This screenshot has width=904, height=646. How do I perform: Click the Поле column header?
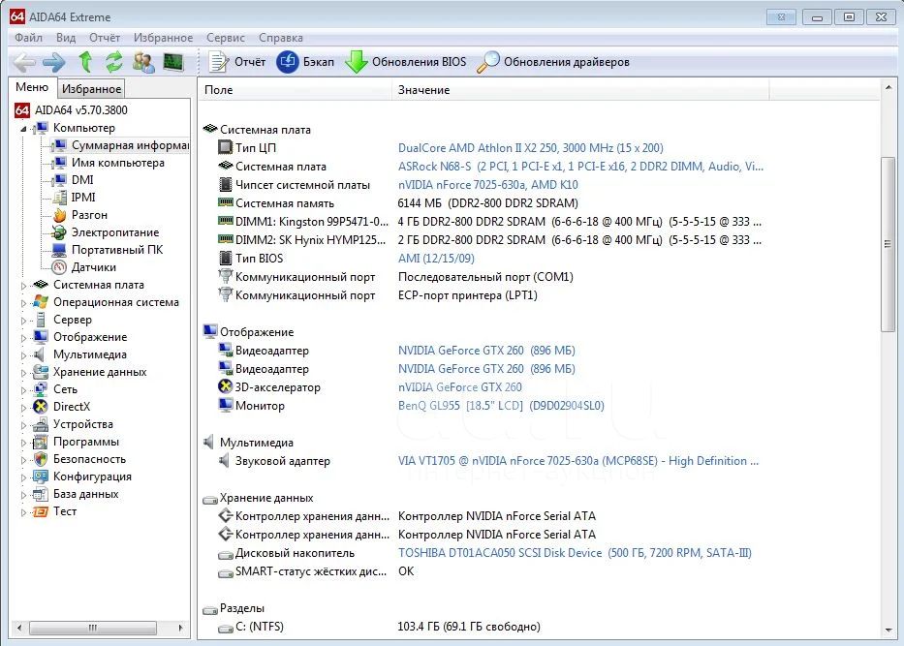(296, 90)
